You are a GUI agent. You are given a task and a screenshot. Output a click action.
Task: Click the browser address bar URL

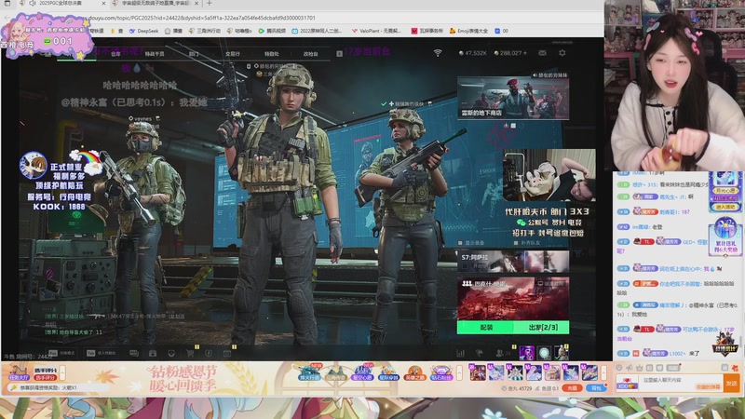(199, 18)
